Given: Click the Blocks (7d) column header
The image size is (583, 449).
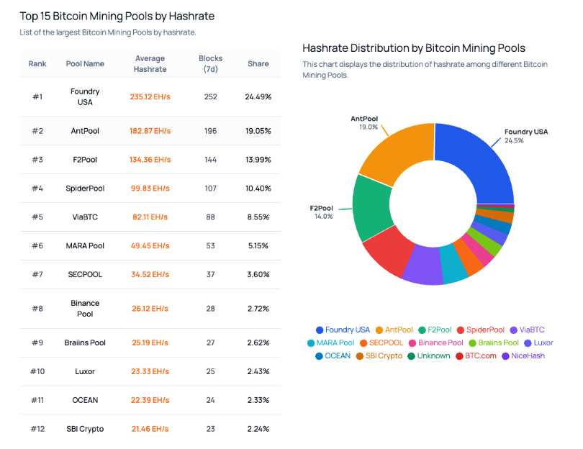Looking at the screenshot, I should (210, 64).
